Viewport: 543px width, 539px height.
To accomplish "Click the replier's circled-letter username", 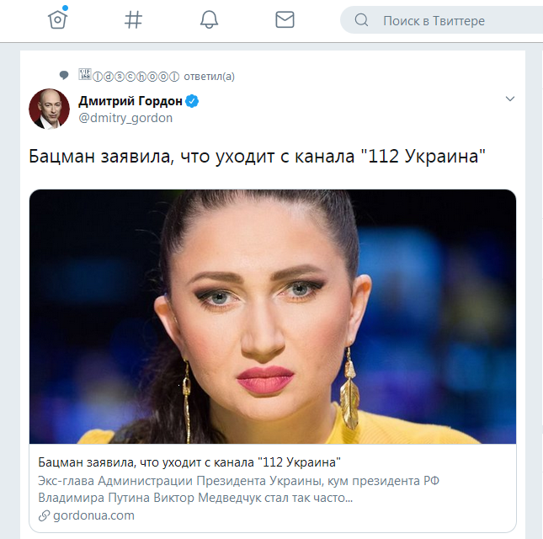I will tap(129, 76).
